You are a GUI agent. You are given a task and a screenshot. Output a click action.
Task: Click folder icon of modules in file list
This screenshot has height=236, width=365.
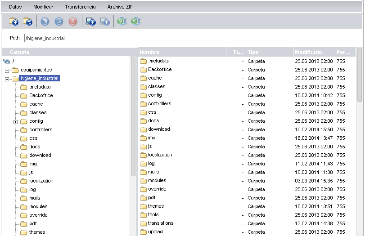point(143,181)
